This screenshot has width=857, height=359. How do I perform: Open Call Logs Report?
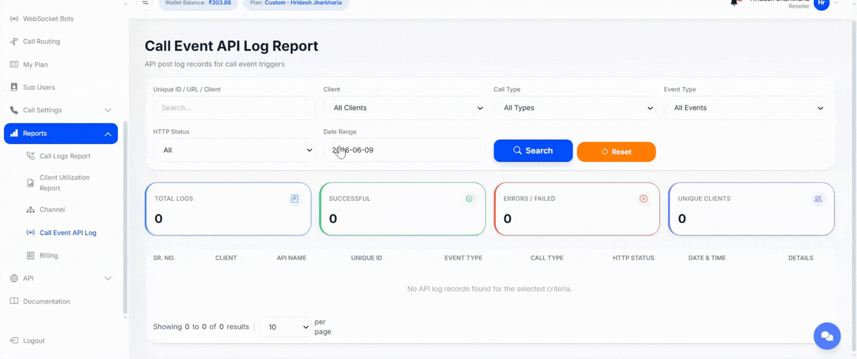(x=65, y=156)
